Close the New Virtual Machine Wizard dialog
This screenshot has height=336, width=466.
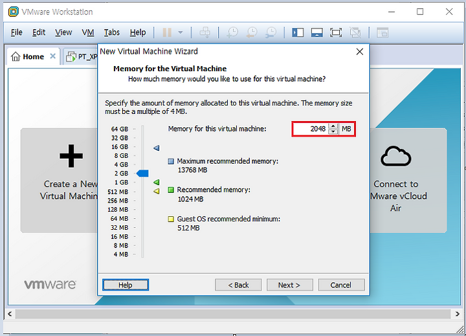click(360, 52)
